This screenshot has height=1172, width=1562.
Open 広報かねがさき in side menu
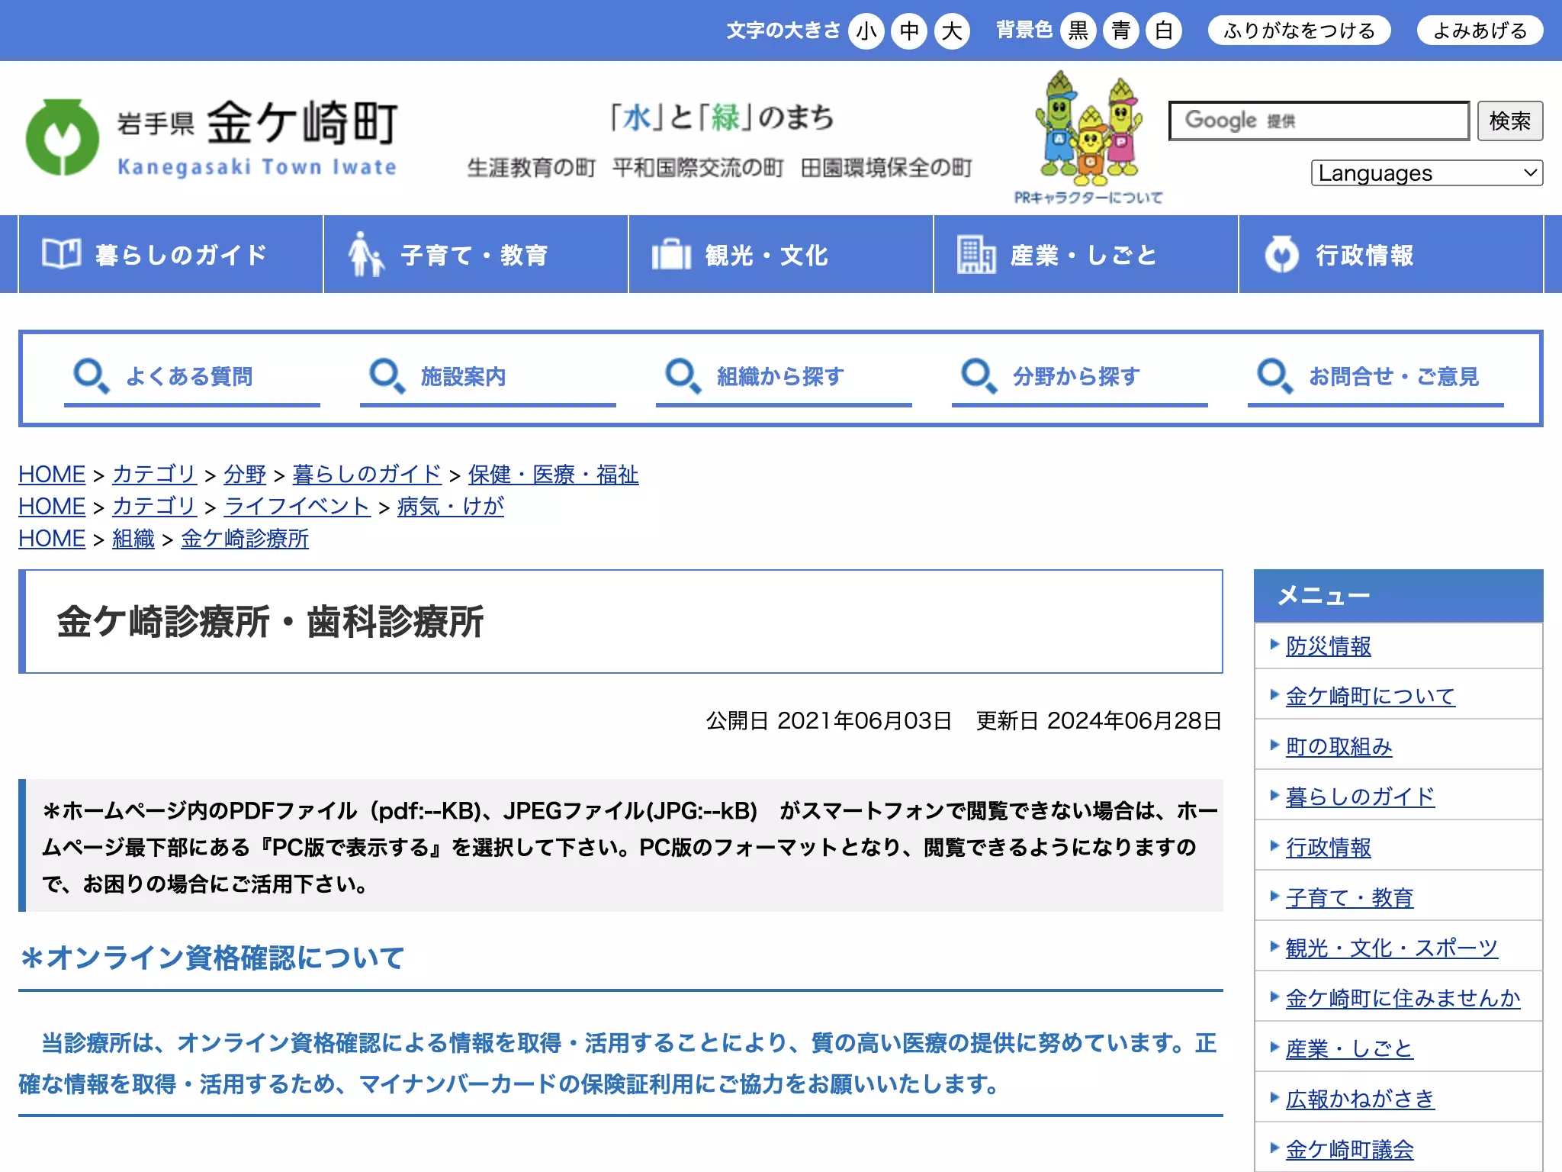tap(1361, 1099)
